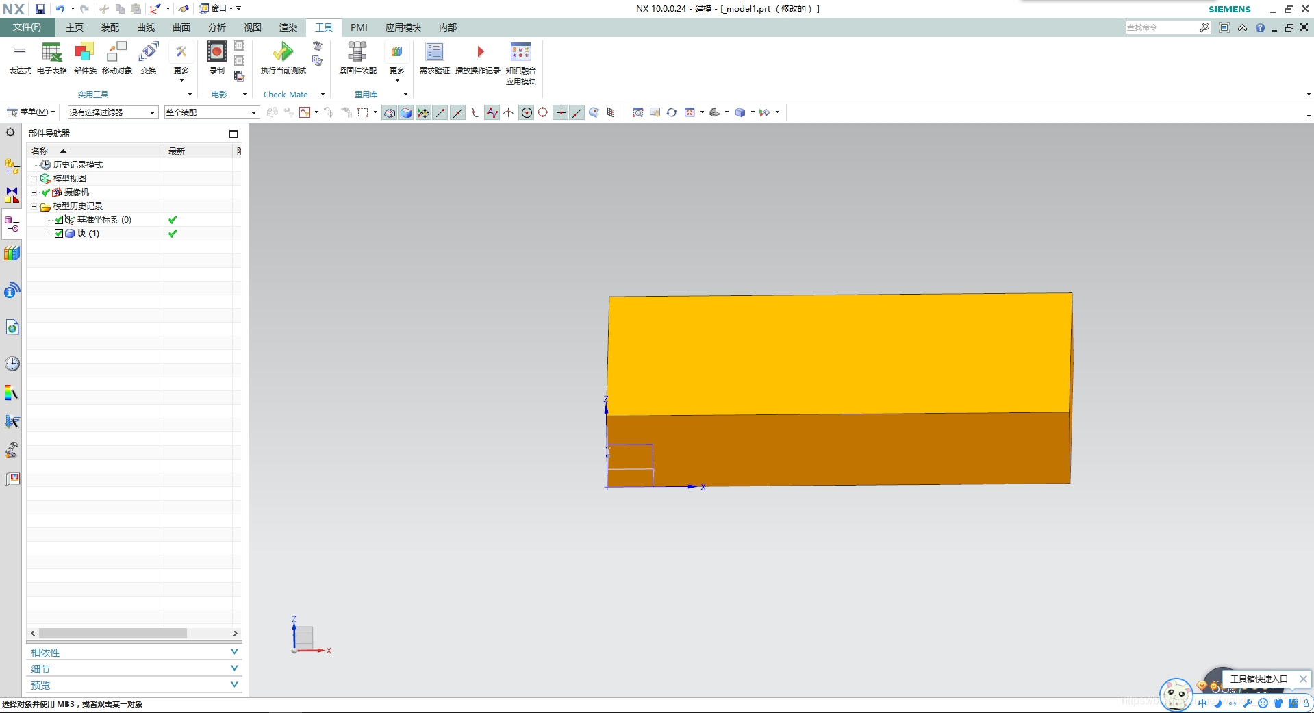Image resolution: width=1314 pixels, height=713 pixels.
Task: Open the 表达式 (Expressions) tool
Action: (20, 58)
